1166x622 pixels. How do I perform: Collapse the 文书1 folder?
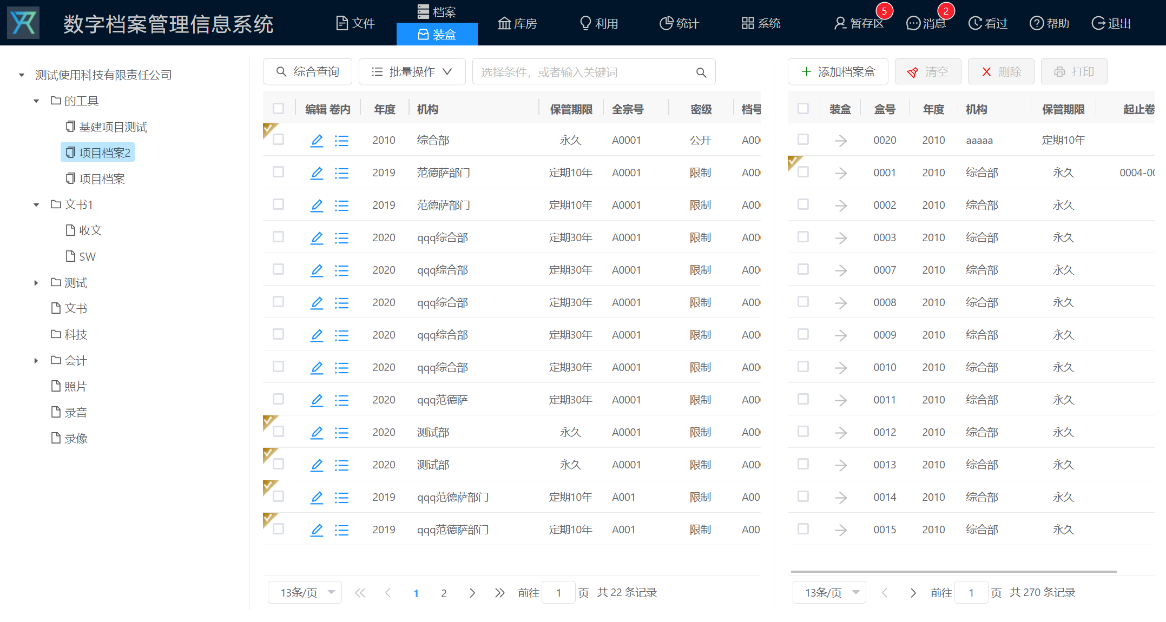tap(36, 205)
